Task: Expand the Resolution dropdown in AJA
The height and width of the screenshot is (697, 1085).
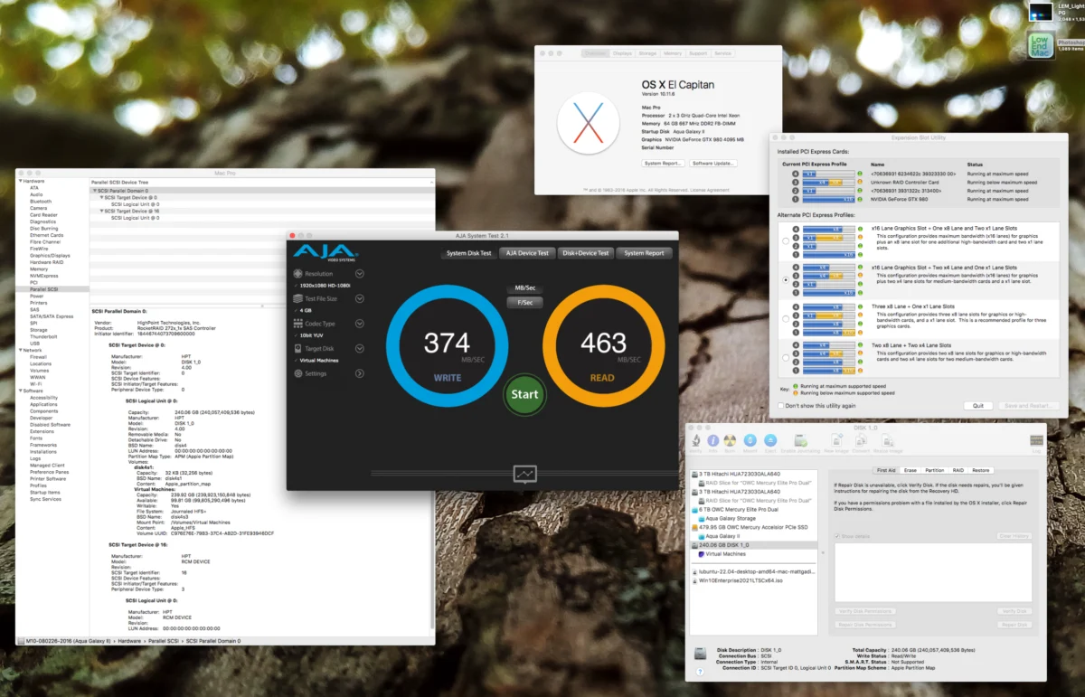Action: point(360,273)
